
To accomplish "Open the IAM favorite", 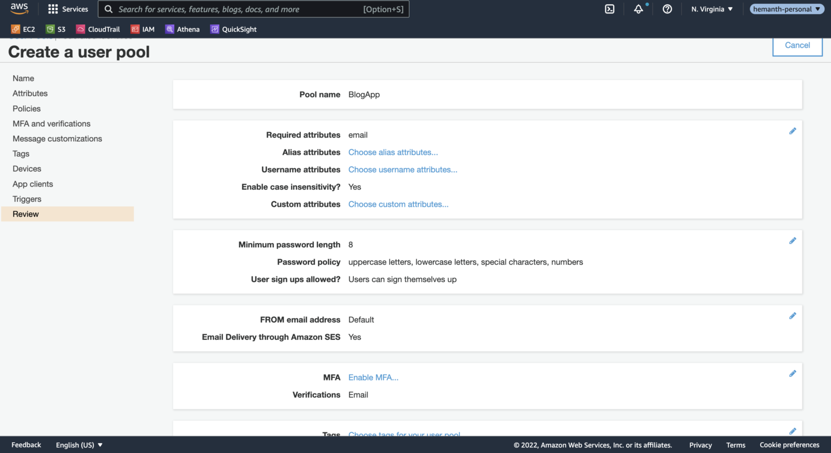I will pyautogui.click(x=142, y=29).
